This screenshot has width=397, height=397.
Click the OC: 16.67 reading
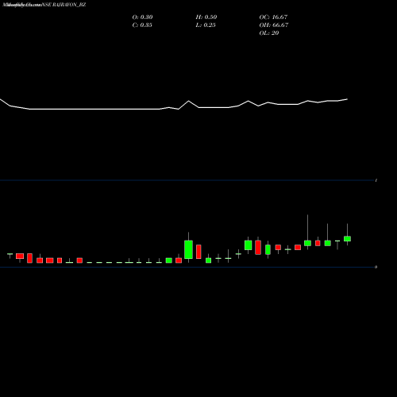pos(273,17)
